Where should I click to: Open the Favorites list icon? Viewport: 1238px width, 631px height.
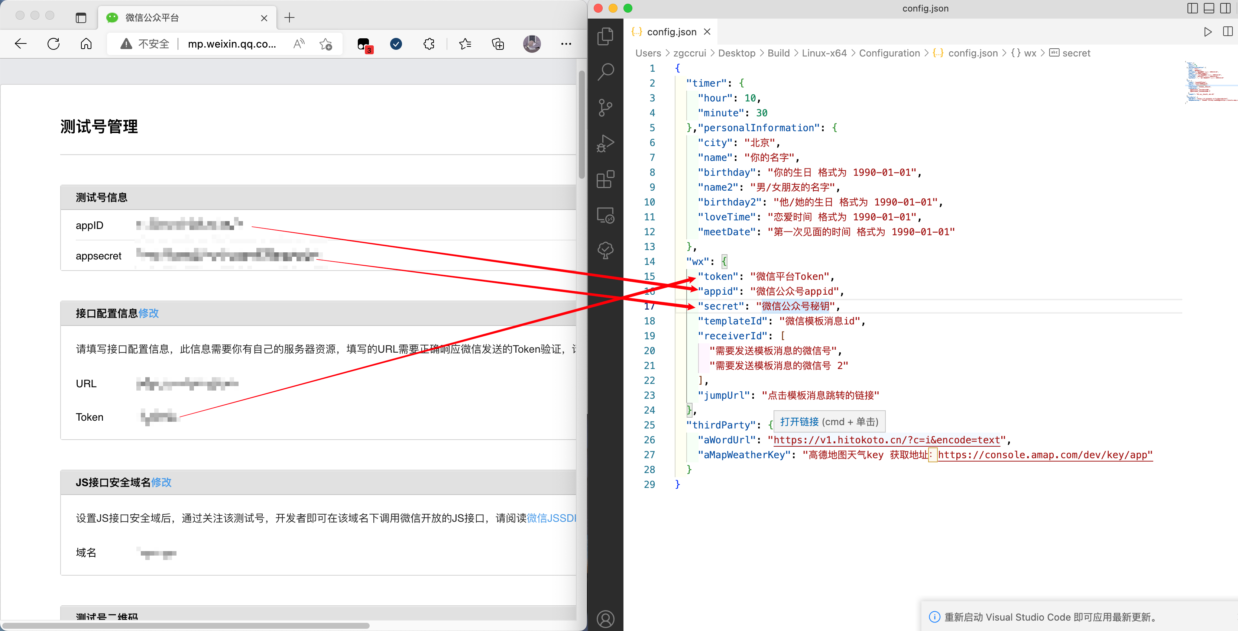click(x=465, y=44)
